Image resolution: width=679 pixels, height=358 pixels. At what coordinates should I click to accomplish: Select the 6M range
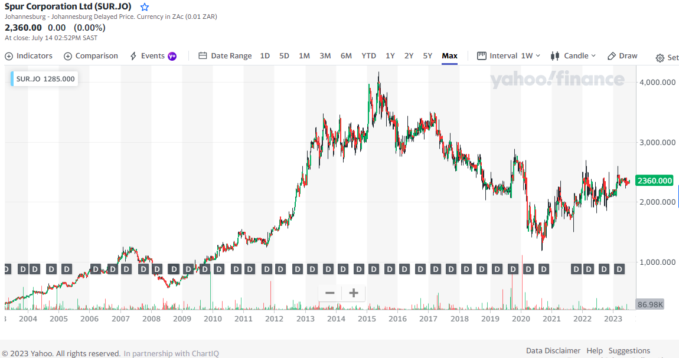coord(346,56)
